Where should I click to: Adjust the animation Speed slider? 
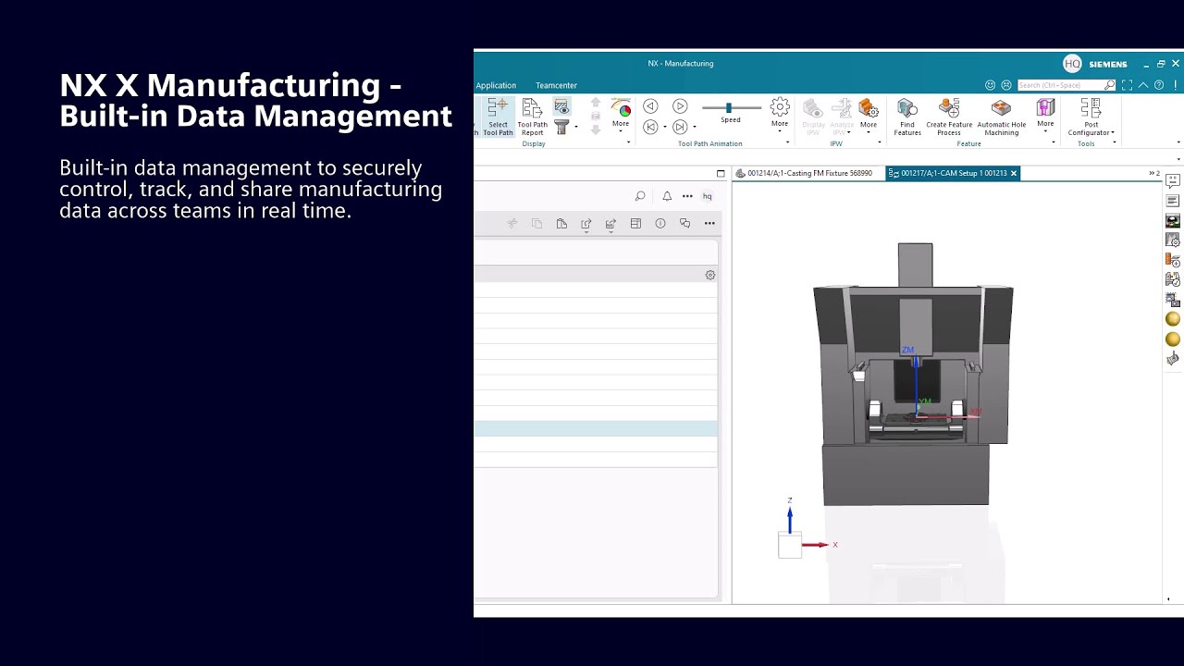[x=731, y=108]
